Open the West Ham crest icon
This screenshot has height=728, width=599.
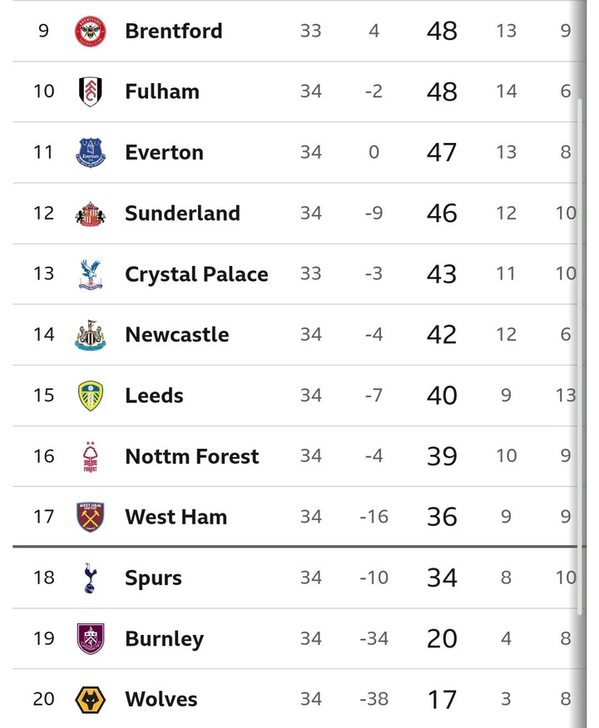[90, 517]
